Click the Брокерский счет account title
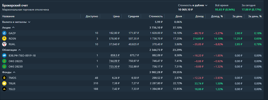Viewport: 268px width, 100px height. click(x=15, y=5)
